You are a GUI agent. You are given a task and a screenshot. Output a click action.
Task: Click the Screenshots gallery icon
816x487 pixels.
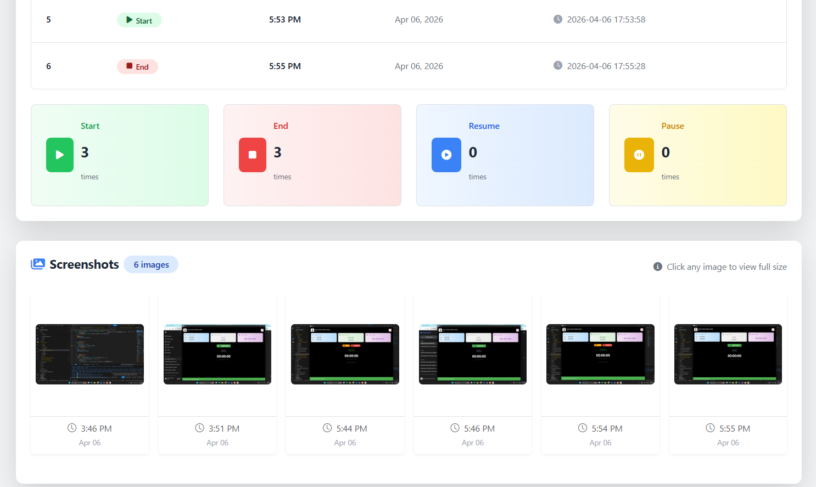click(38, 264)
